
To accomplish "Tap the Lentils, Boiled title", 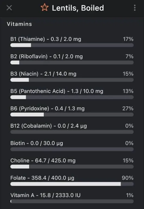I will click(x=78, y=8).
